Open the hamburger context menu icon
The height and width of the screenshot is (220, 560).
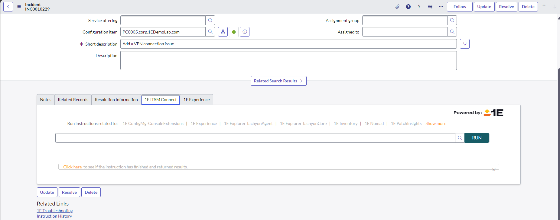tap(19, 7)
